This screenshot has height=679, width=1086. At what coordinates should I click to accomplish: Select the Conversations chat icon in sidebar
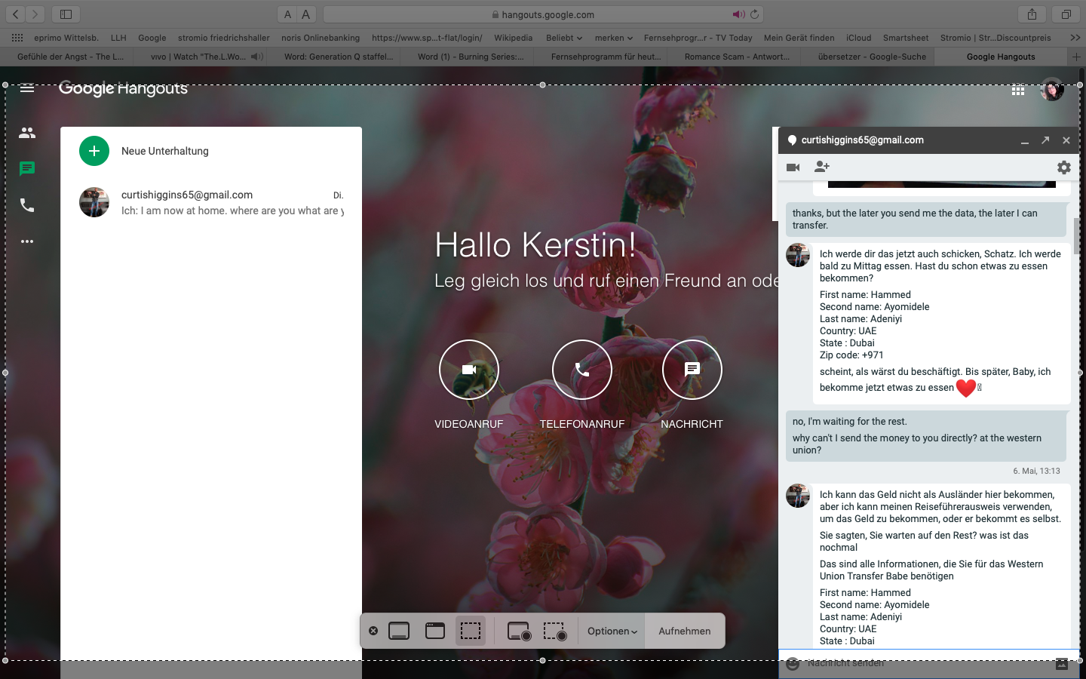(x=27, y=169)
